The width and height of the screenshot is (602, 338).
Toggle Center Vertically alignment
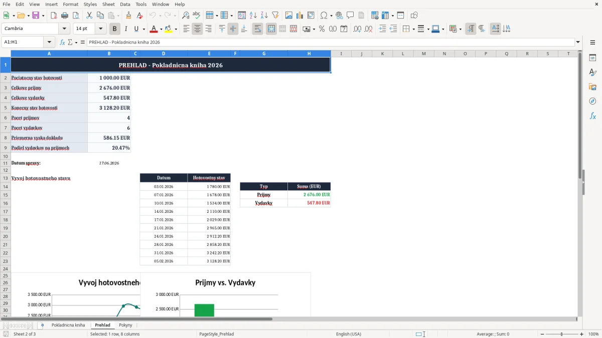click(x=233, y=29)
